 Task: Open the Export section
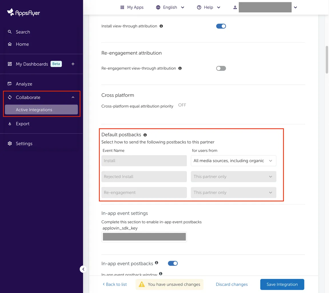tap(22, 123)
